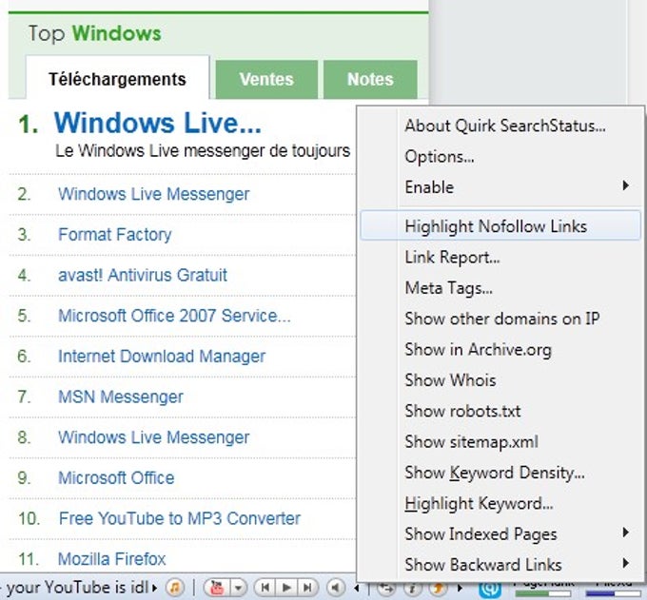Expand Show Backward Links submenu
This screenshot has height=600, width=647.
(x=500, y=565)
